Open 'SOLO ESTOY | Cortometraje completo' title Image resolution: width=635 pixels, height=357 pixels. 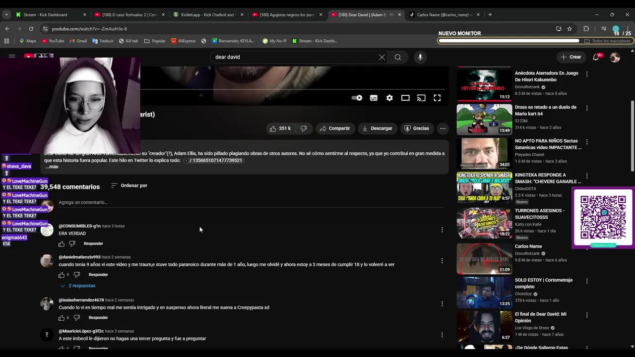click(544, 283)
